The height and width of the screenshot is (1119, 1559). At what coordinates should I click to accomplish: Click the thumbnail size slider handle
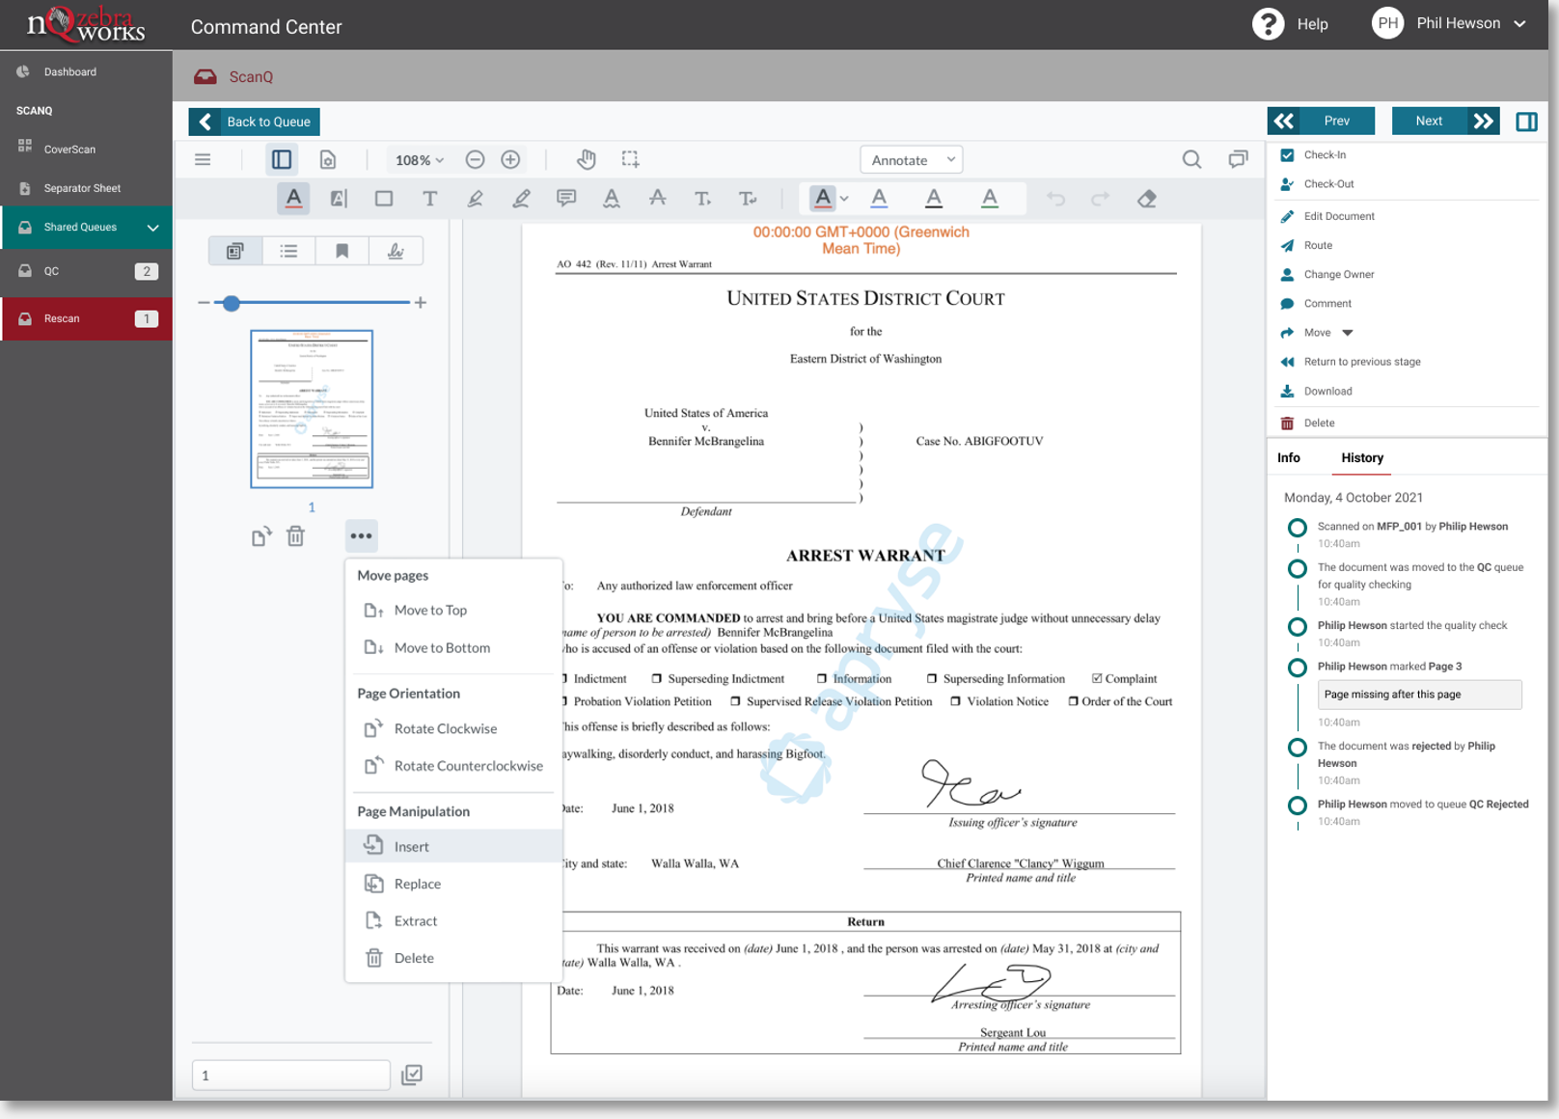pyautogui.click(x=232, y=303)
